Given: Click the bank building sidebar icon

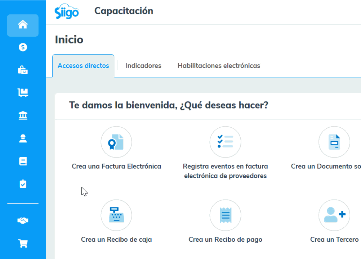Looking at the screenshot, I should click(23, 115).
